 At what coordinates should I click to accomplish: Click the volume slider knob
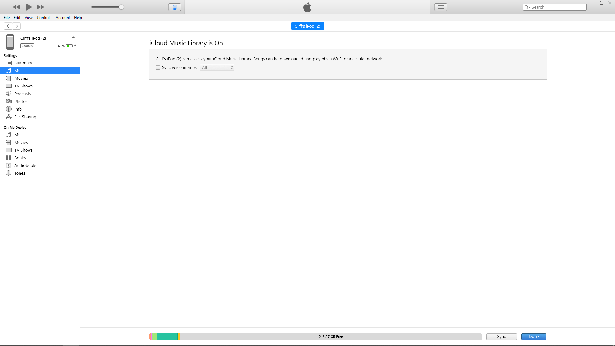121,7
